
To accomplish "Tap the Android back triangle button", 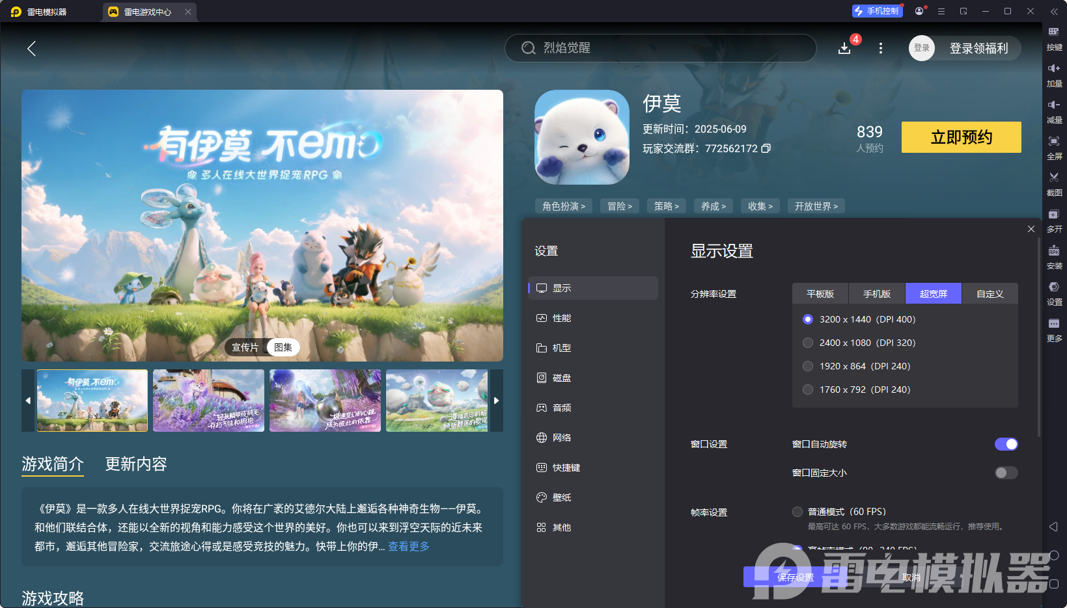I will click(1054, 527).
